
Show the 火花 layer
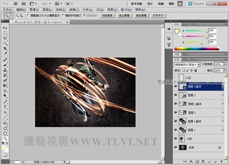(x=176, y=77)
